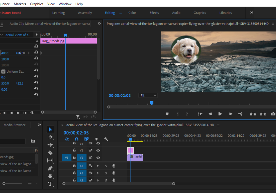
Task: Open the Markers menu
Action: click(x=20, y=4)
